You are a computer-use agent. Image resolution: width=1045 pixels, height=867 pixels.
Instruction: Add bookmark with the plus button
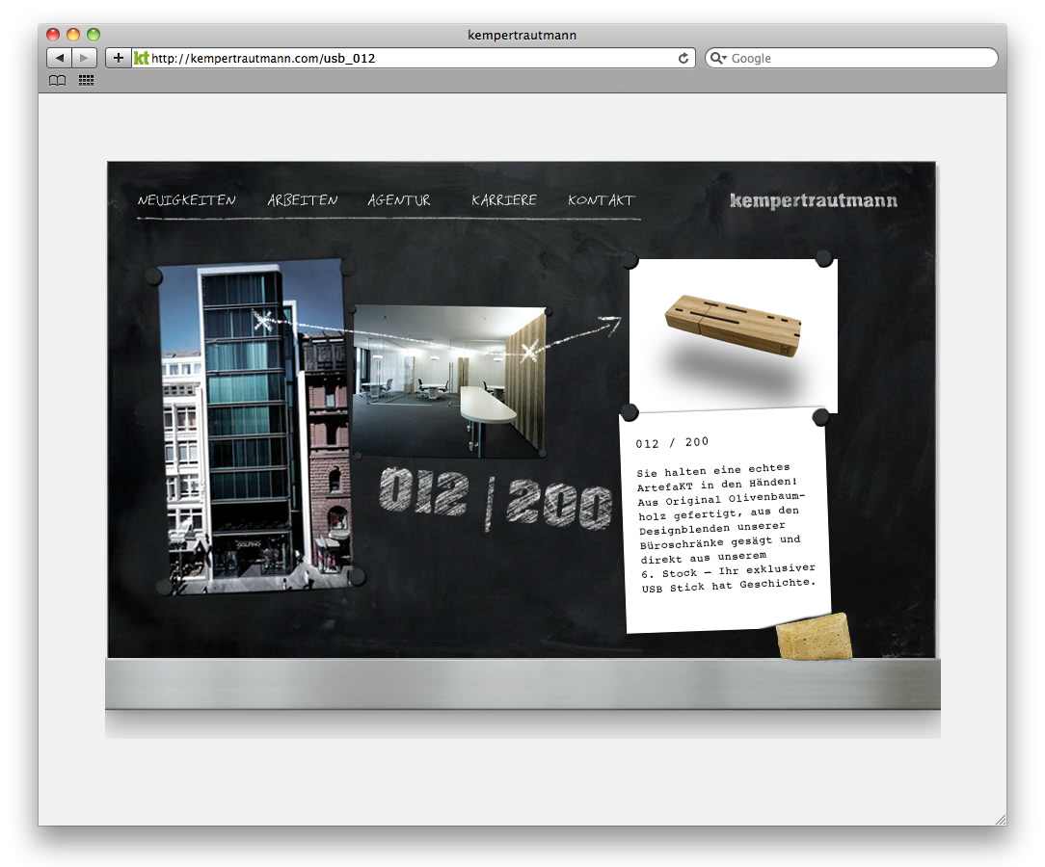[x=118, y=58]
